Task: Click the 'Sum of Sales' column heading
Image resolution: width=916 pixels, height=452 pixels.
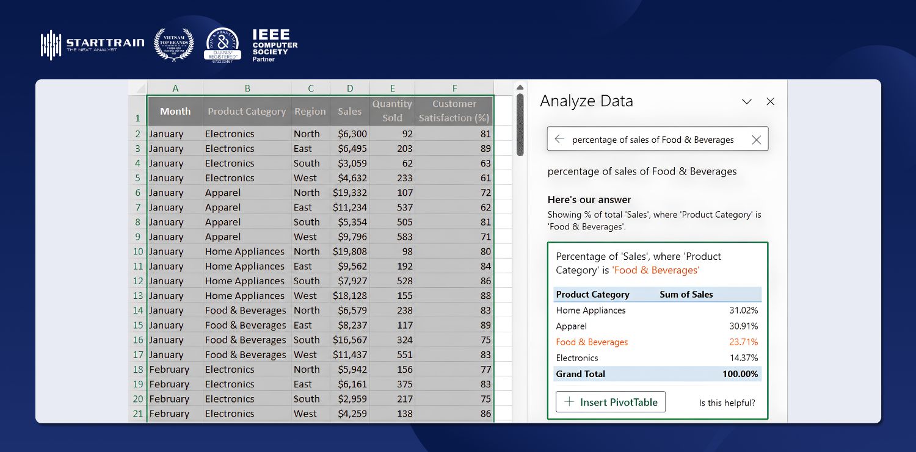Action: click(686, 295)
